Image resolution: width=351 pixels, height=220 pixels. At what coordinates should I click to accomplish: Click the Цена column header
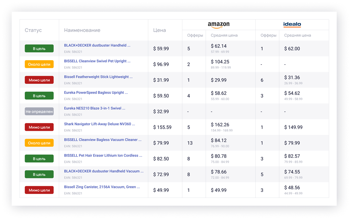click(159, 30)
